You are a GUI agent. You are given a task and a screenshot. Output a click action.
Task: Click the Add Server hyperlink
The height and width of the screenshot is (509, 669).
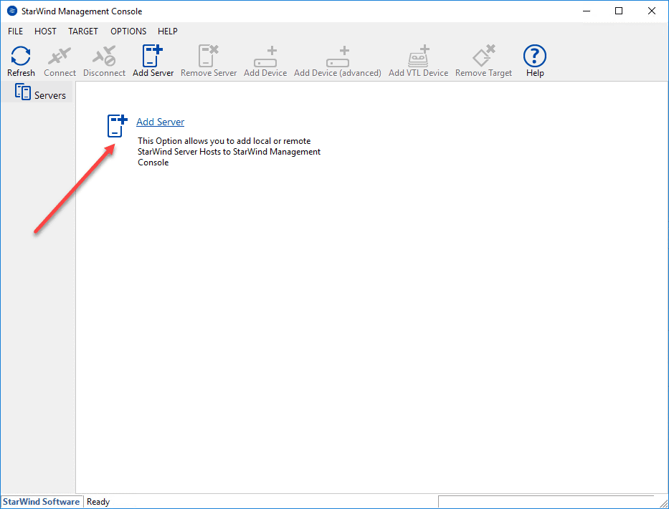160,122
